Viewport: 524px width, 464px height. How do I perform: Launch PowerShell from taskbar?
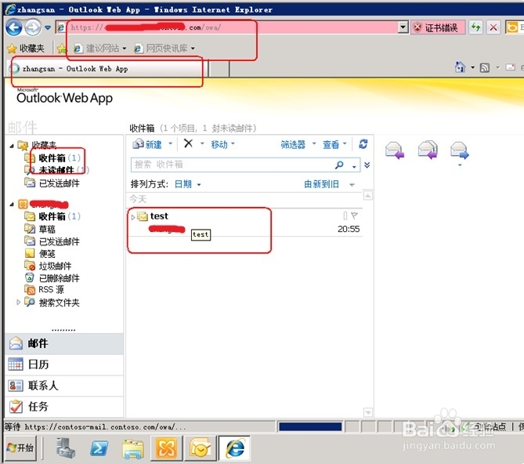pyautogui.click(x=99, y=448)
